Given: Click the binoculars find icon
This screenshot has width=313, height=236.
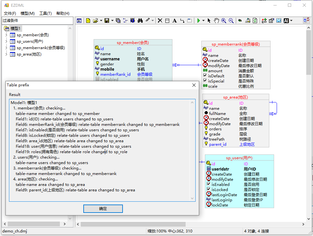Looking at the screenshot, I should 140,21.
